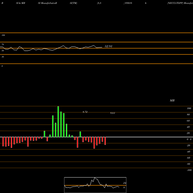This screenshot has height=193, width=193.
Task: Click the value "8.61" on the MR chart
Action: point(113,113)
